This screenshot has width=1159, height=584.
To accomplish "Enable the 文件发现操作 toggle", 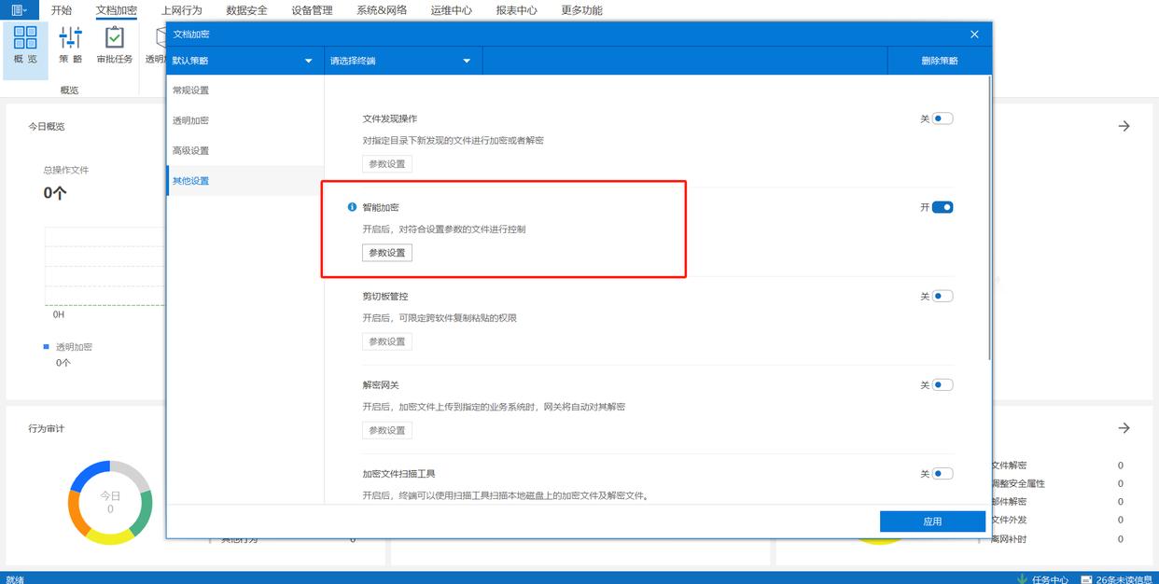I will [942, 118].
